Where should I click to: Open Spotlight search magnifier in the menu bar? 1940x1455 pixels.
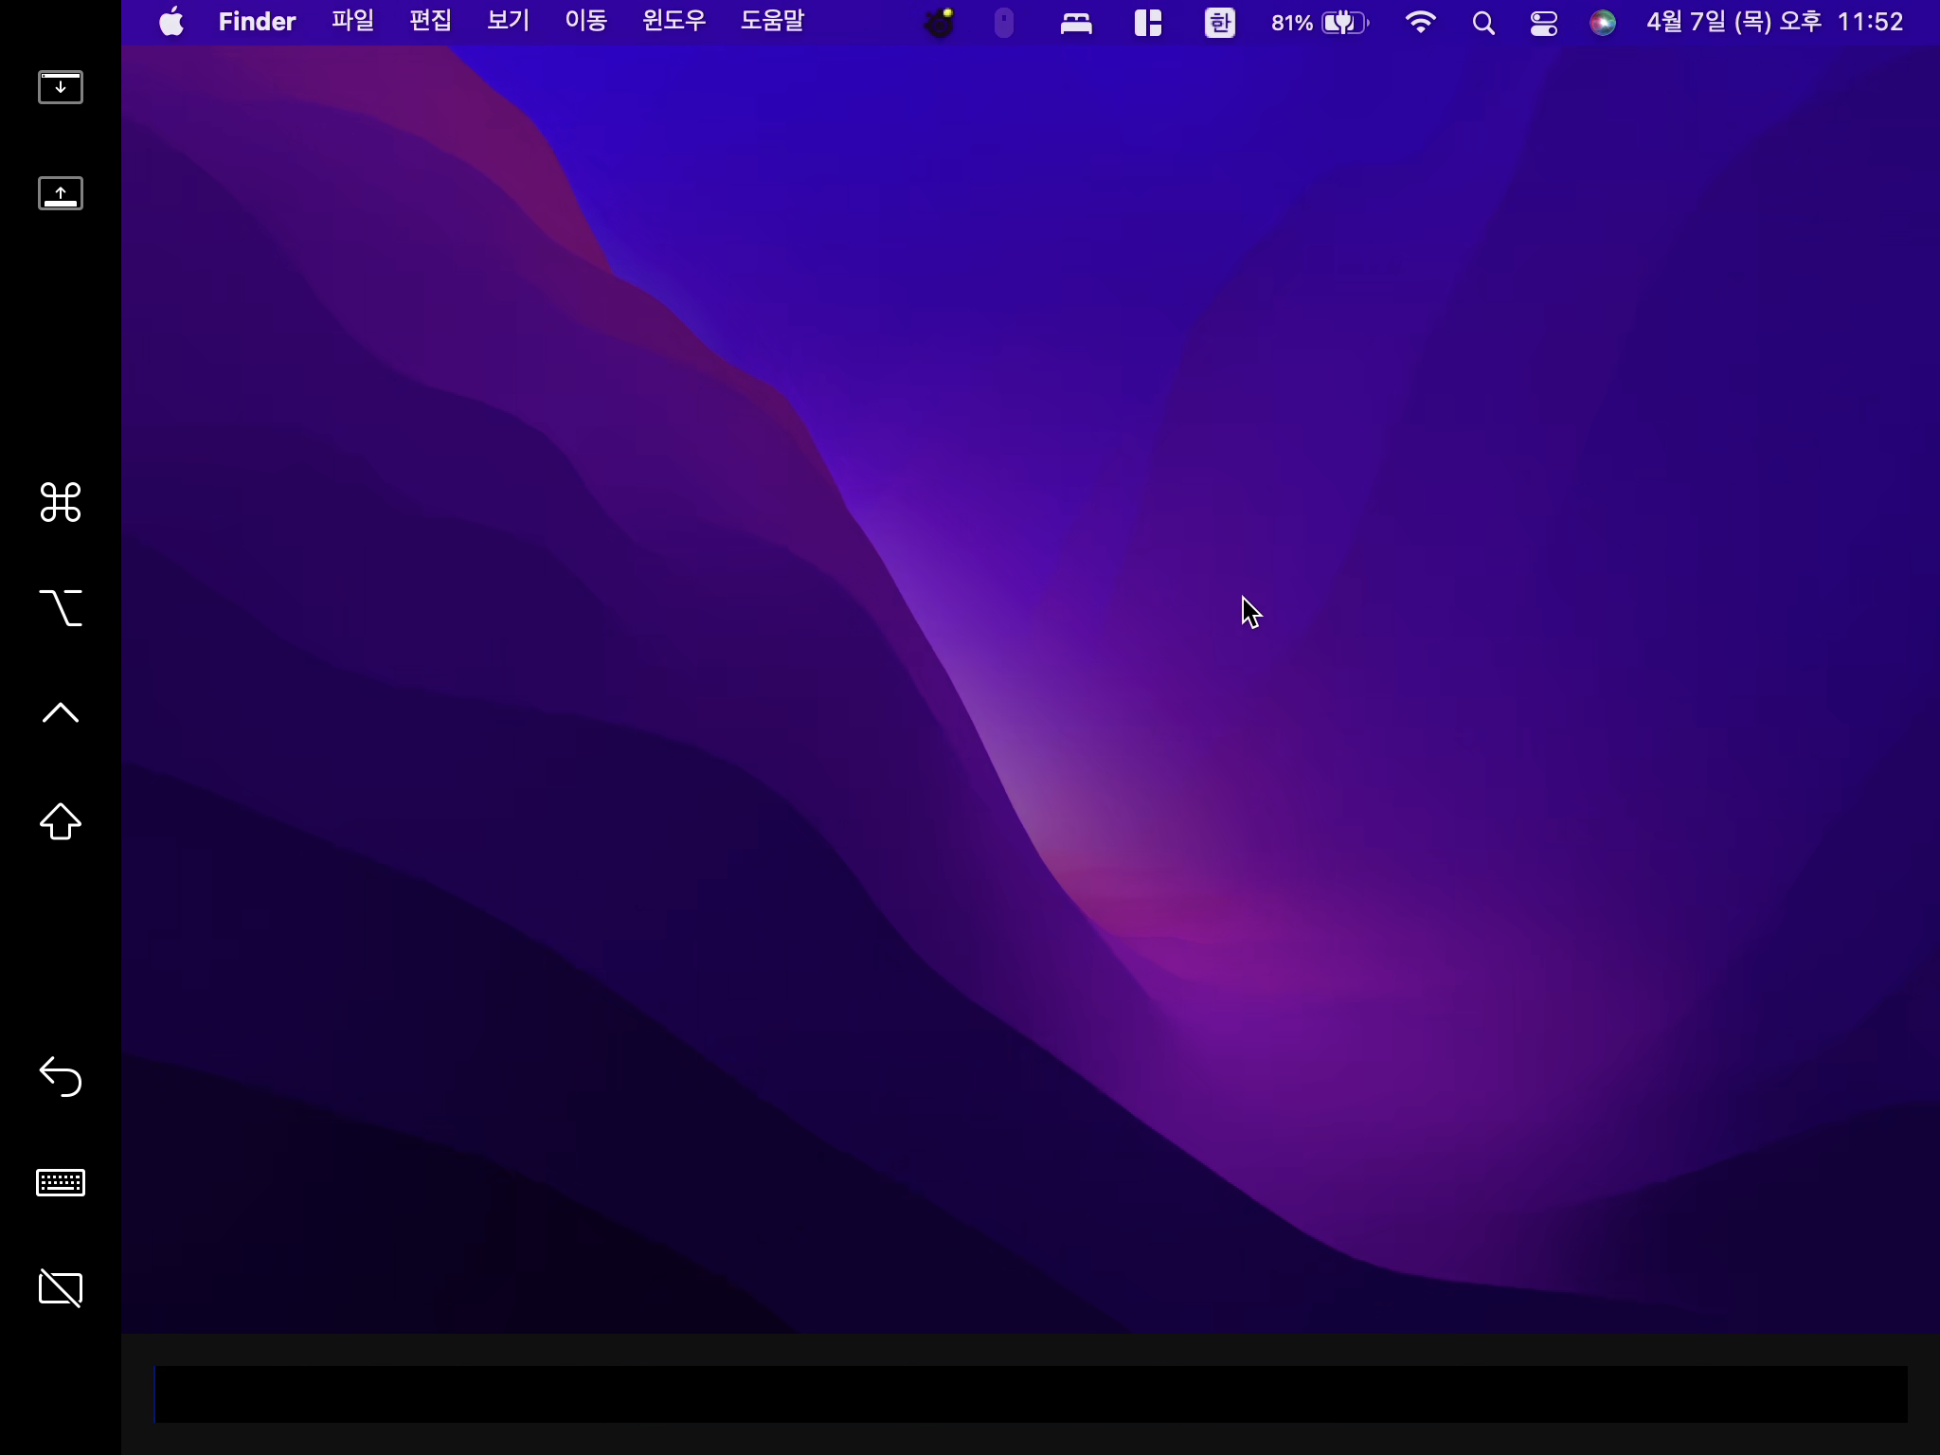pos(1483,23)
